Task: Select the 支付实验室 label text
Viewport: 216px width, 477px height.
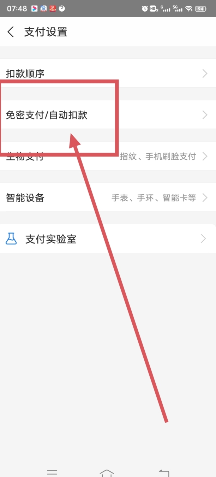Action: coord(51,239)
